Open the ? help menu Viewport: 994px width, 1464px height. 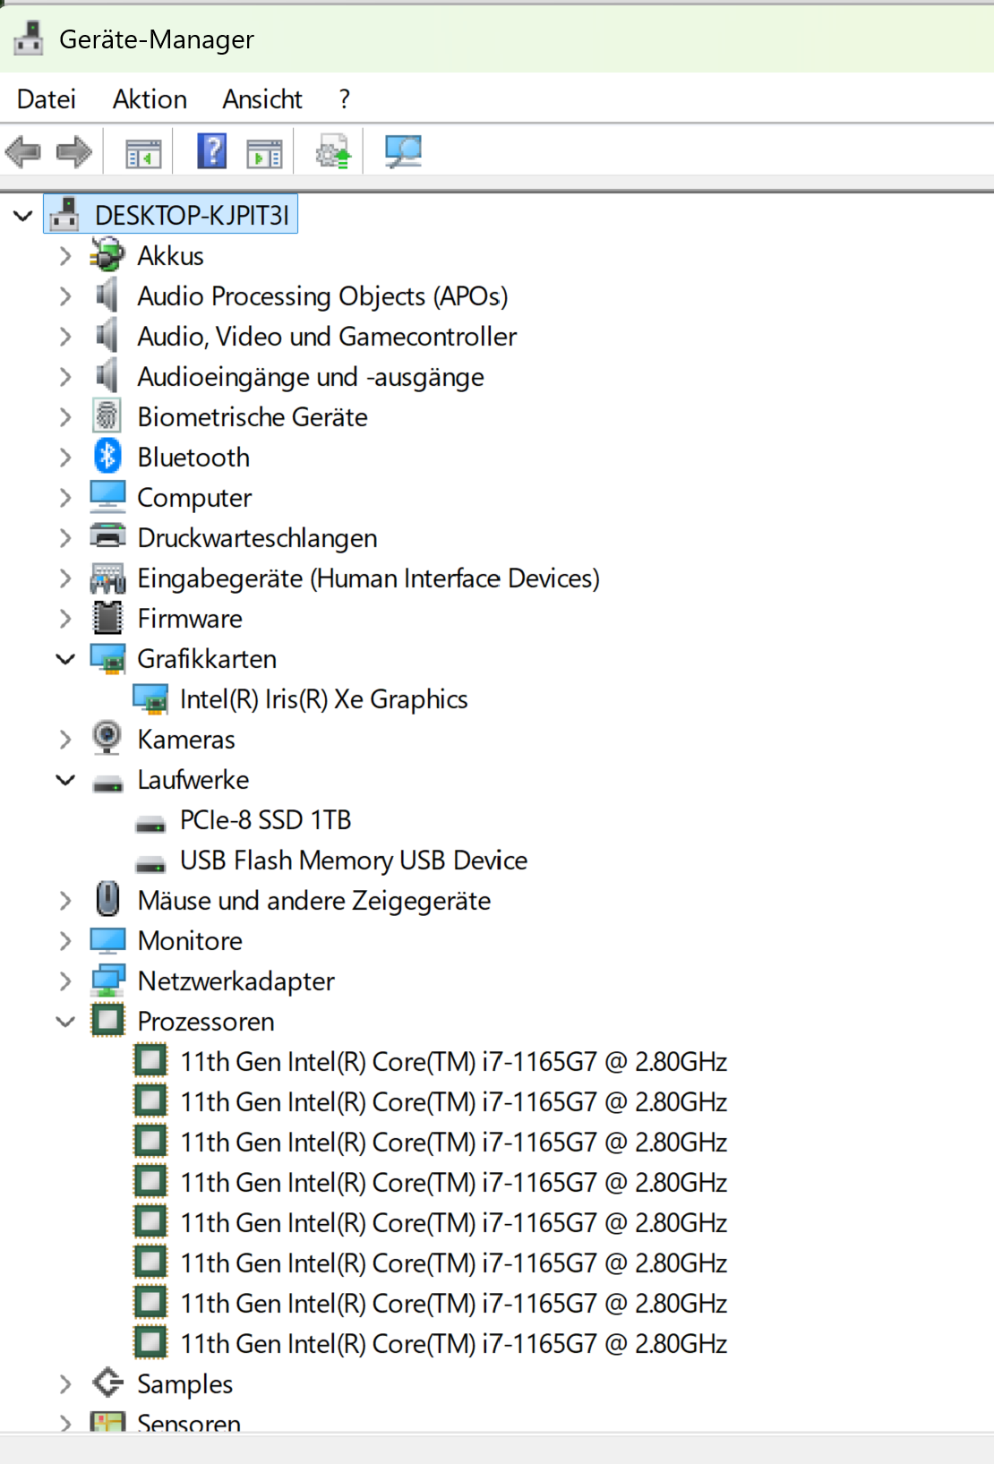pos(345,99)
